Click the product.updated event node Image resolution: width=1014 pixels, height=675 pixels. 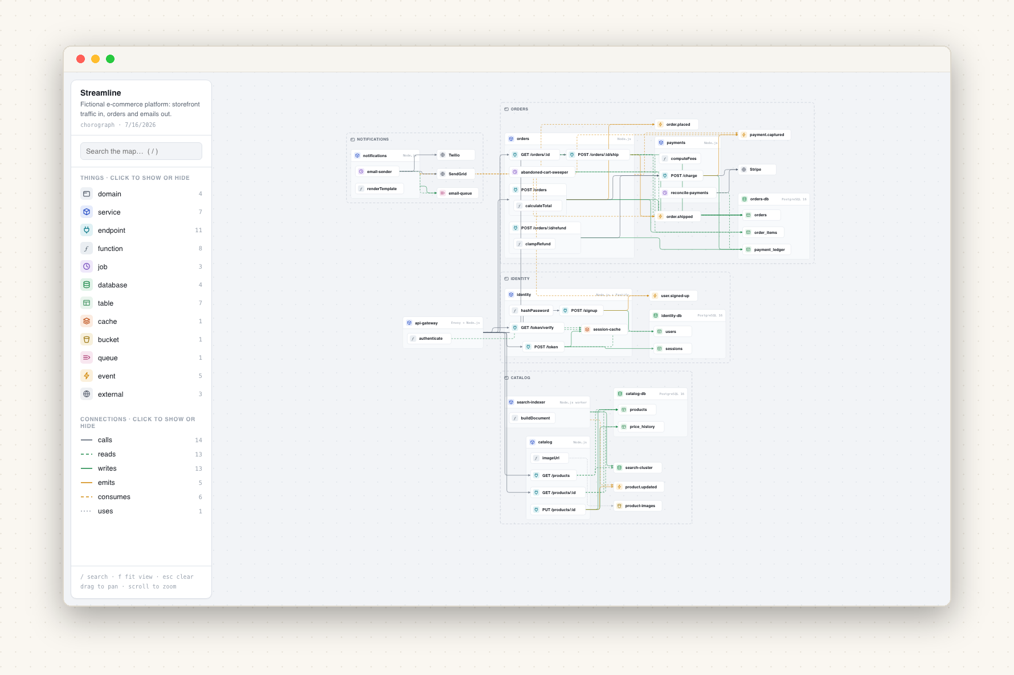tap(639, 487)
